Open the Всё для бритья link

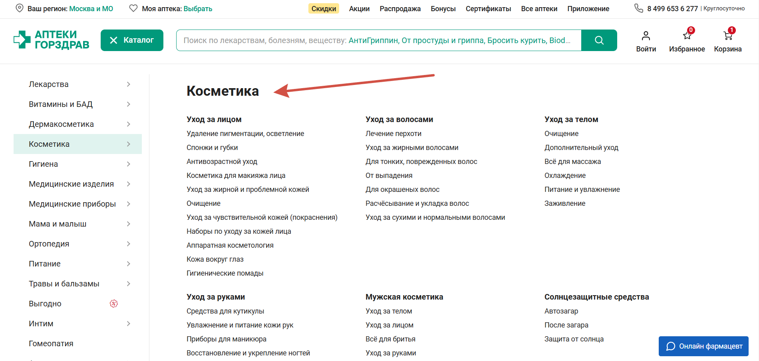390,339
